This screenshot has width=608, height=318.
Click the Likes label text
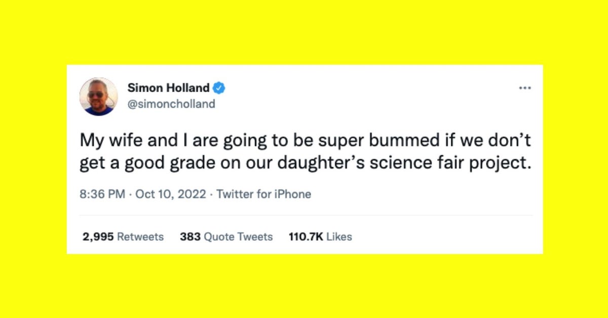coord(338,236)
